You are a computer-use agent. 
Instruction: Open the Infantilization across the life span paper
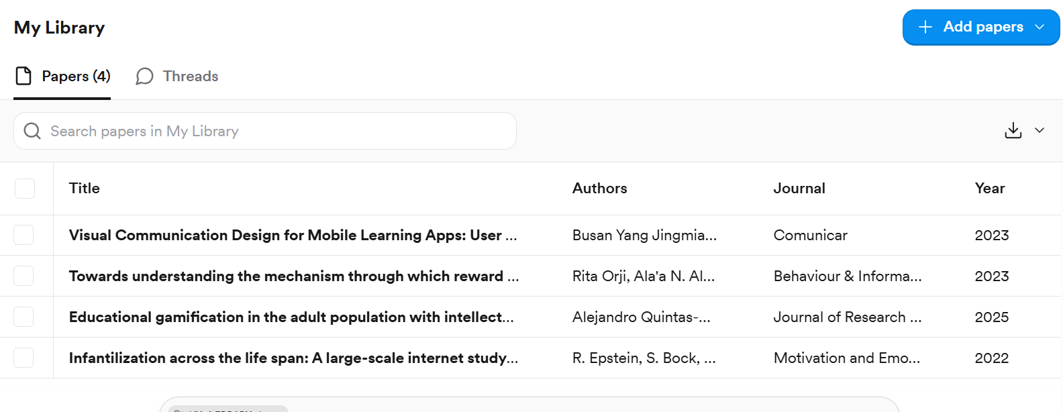(x=294, y=358)
